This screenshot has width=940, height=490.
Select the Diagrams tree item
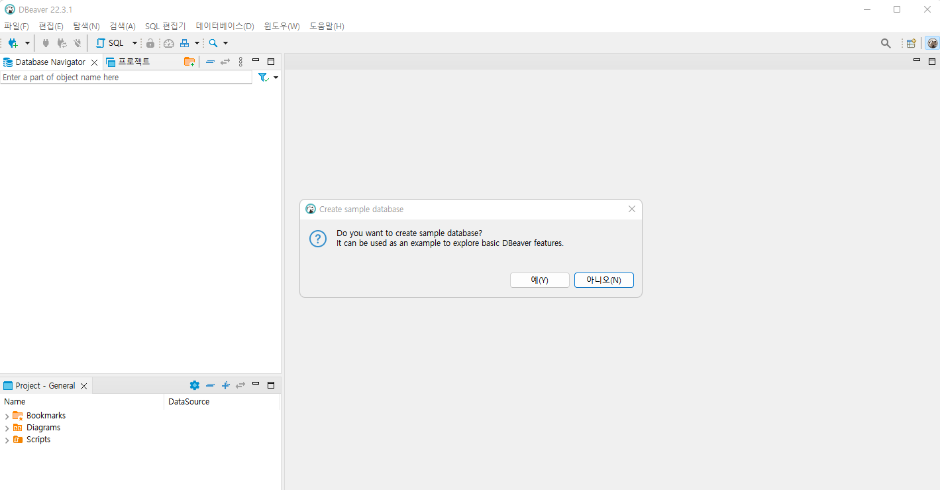[43, 428]
